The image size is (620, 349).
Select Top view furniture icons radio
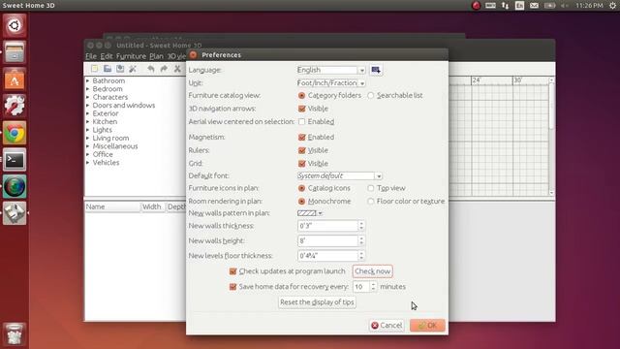point(370,188)
